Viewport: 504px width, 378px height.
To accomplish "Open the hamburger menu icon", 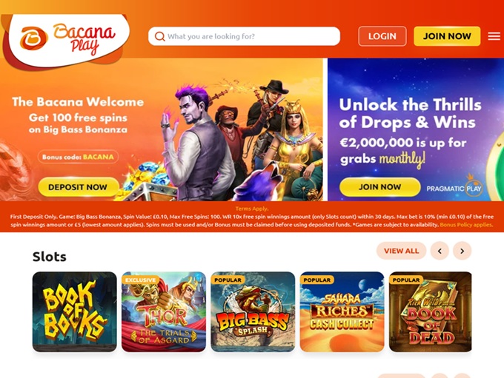I will [494, 36].
